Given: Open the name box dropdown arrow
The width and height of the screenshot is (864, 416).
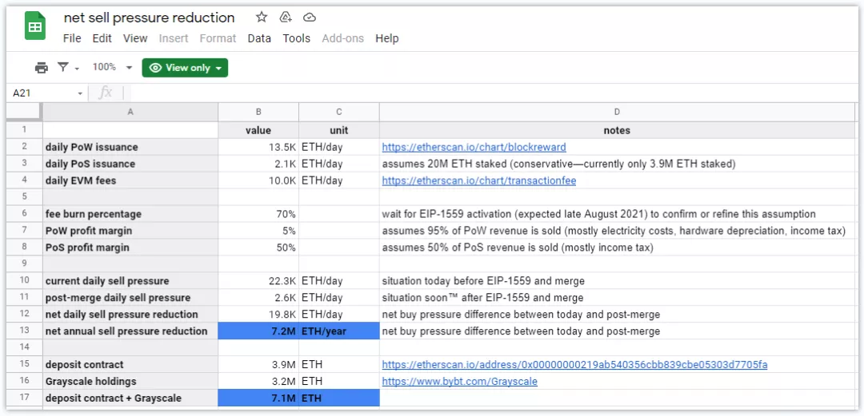Looking at the screenshot, I should click(80, 93).
